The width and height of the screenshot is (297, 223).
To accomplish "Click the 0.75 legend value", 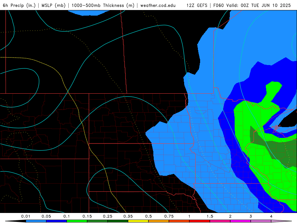I will point(169,216).
